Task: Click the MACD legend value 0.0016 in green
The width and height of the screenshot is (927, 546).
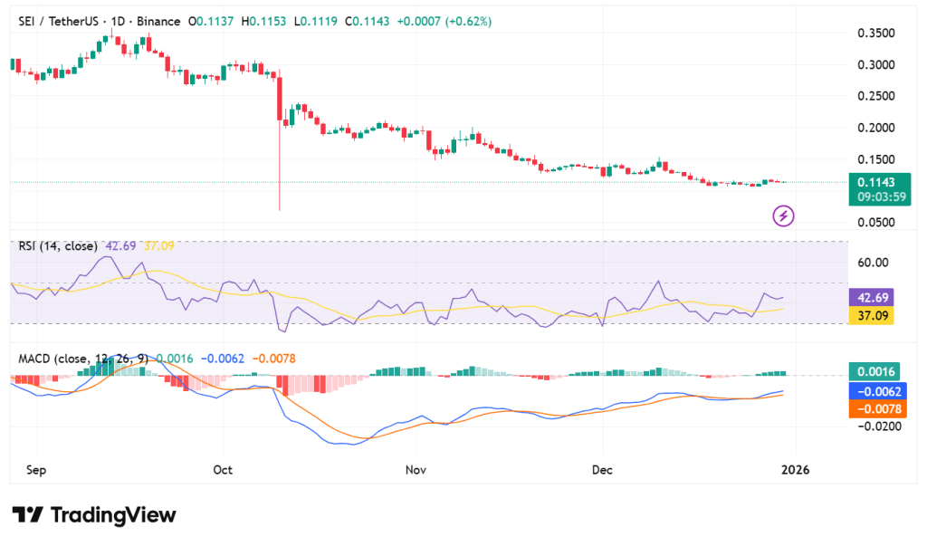Action: point(175,359)
